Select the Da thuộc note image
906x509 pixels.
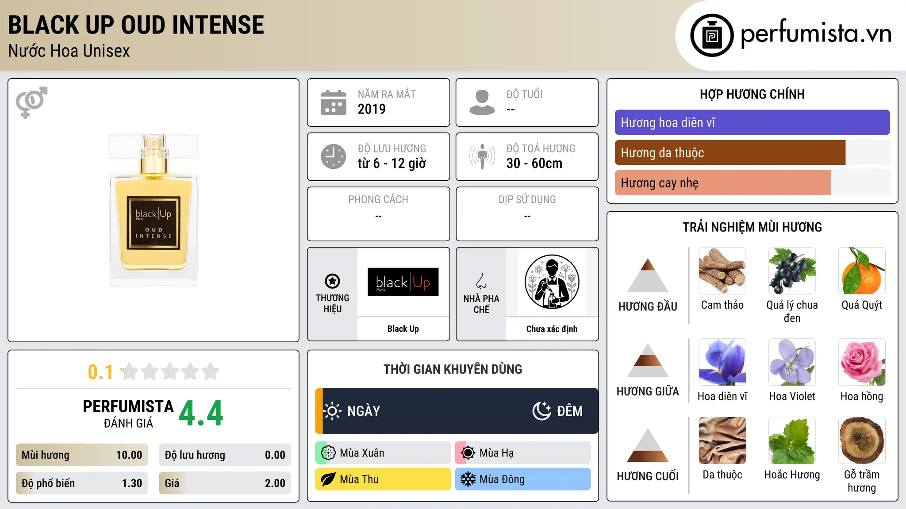(x=722, y=441)
